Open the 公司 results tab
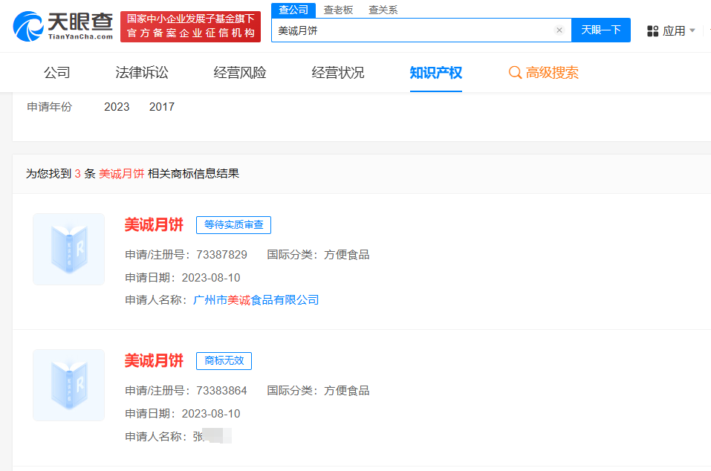This screenshot has height=471, width=711. 57,73
